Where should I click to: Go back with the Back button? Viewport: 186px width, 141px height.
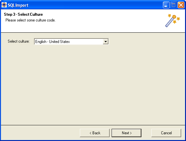click(x=95, y=133)
